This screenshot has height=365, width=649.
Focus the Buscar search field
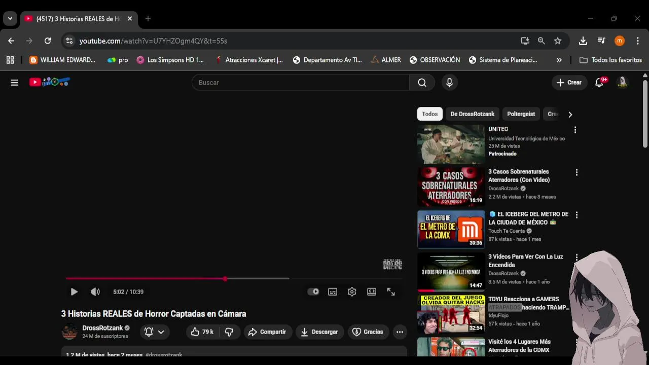click(301, 83)
